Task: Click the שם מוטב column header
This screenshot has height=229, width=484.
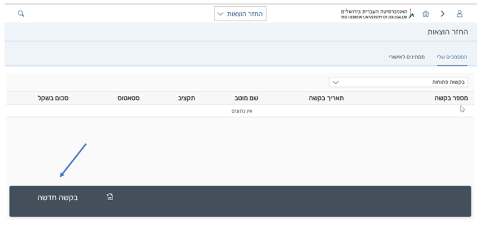Action: (x=246, y=98)
